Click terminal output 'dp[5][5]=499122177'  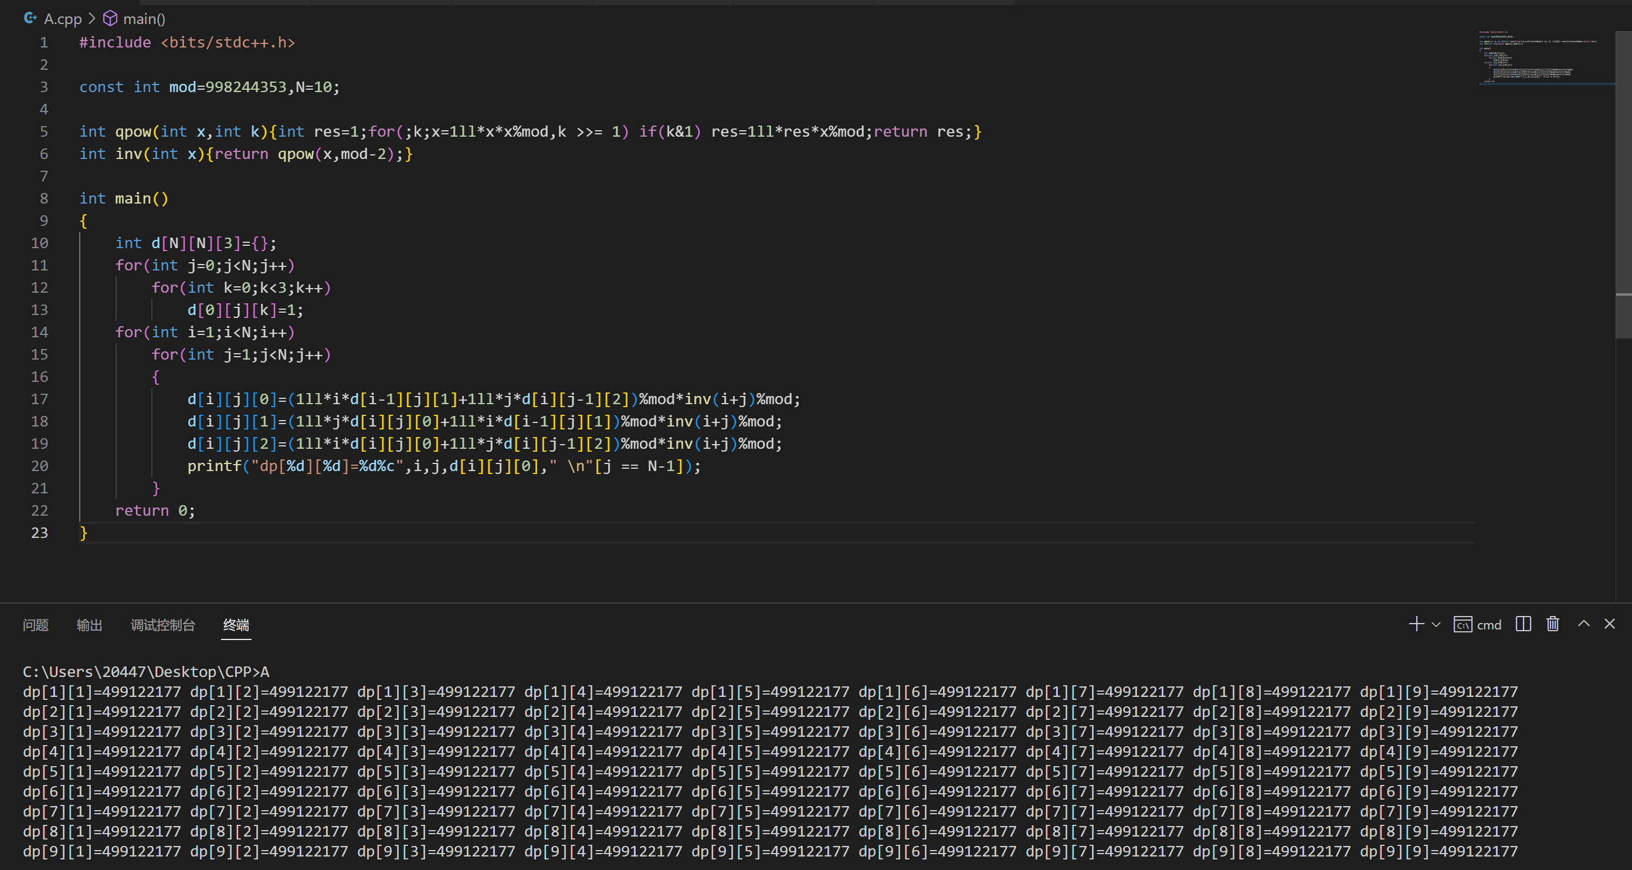[x=771, y=771]
